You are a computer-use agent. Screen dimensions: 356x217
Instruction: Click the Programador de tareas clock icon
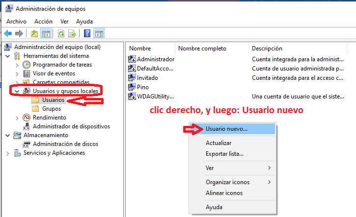click(x=27, y=65)
